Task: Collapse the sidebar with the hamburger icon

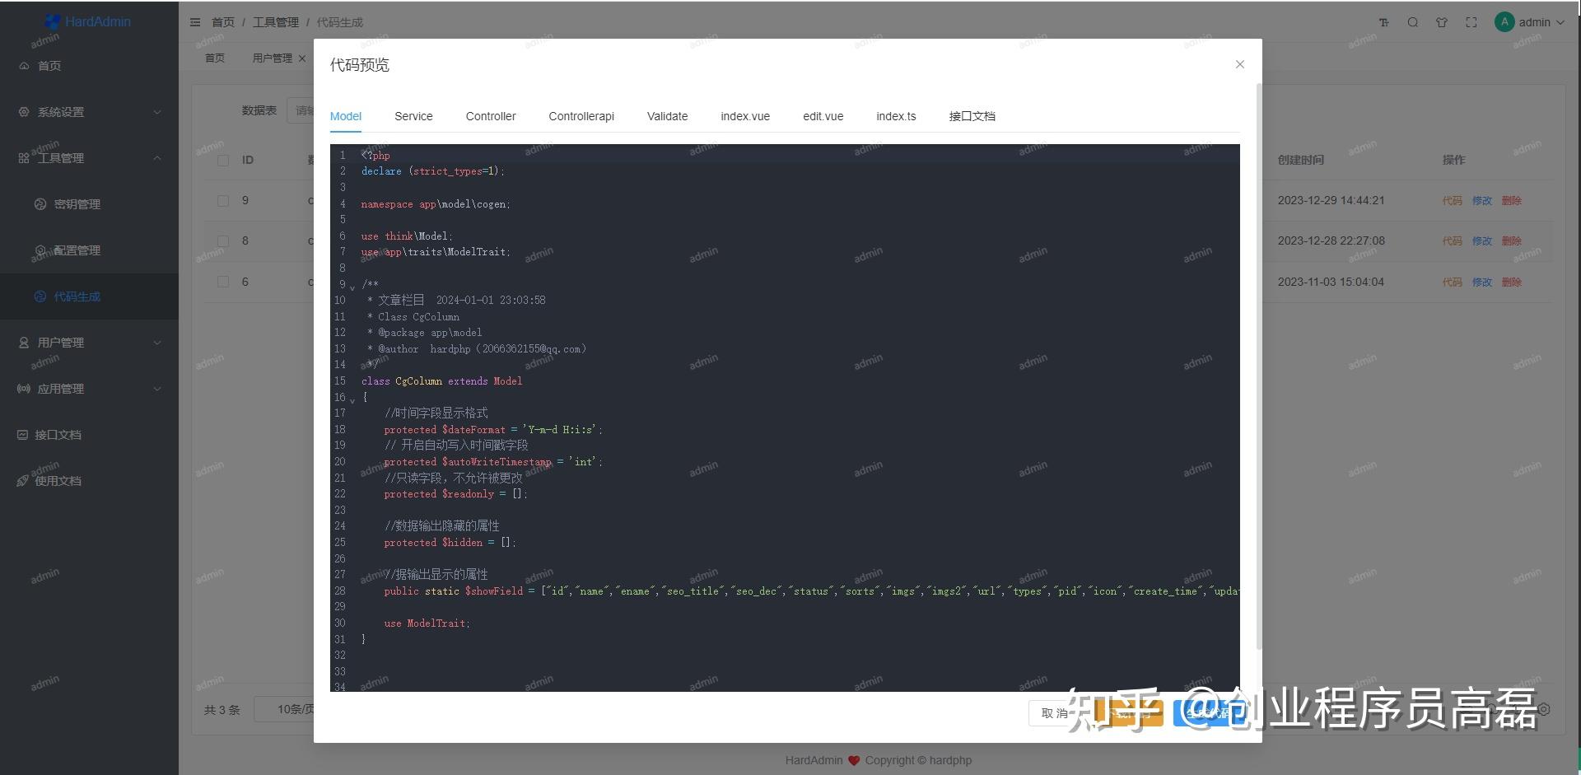Action: point(195,22)
